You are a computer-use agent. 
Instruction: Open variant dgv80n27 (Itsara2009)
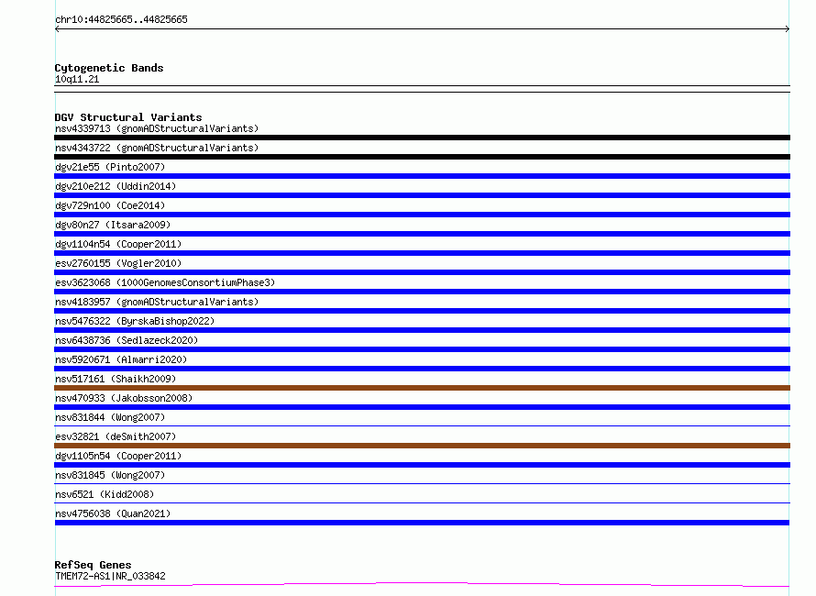pos(113,225)
